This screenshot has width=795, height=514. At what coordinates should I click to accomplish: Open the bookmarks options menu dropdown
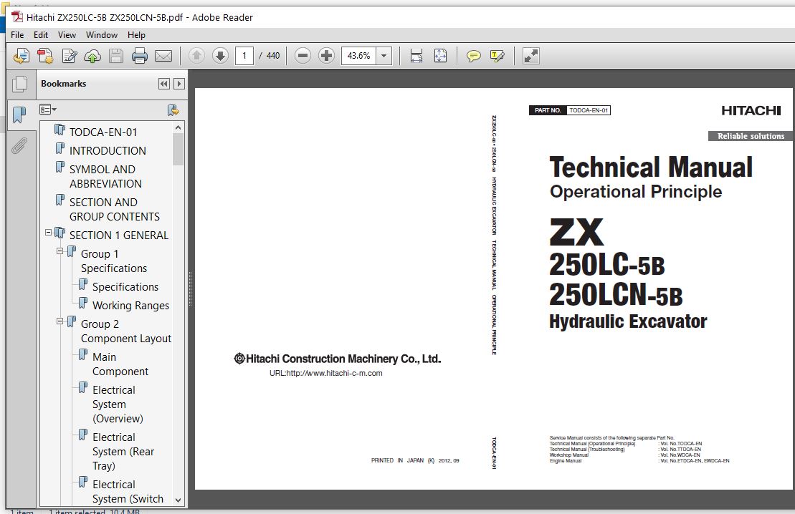(x=48, y=110)
